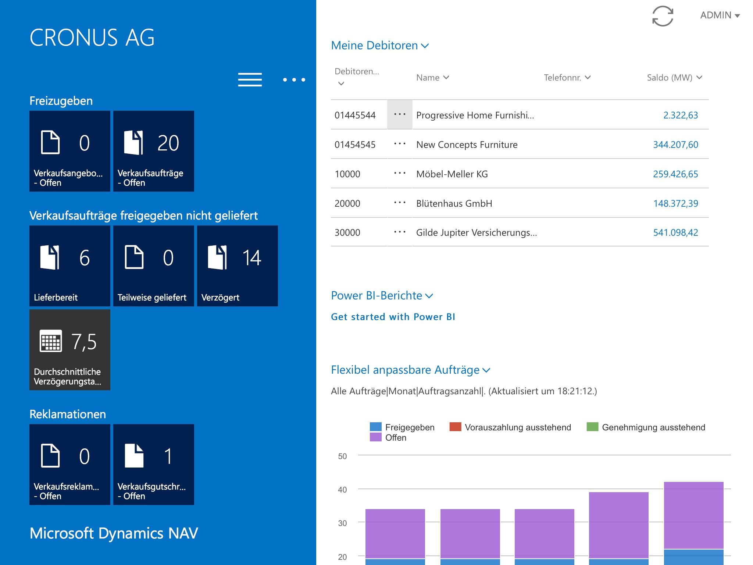Open Verkaufsaufträge Offen tile showing 20
The image size is (753, 565).
click(153, 151)
